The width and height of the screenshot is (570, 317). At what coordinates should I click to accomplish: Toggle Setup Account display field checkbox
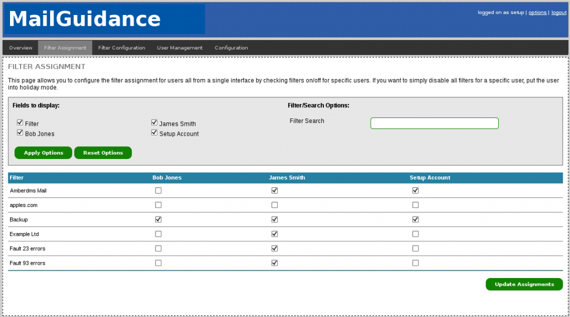(x=154, y=133)
